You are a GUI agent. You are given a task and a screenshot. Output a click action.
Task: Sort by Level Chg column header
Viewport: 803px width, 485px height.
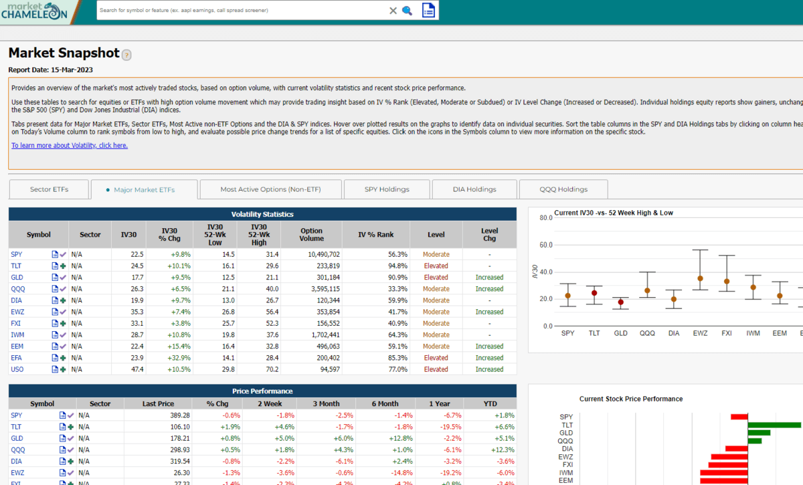(489, 235)
